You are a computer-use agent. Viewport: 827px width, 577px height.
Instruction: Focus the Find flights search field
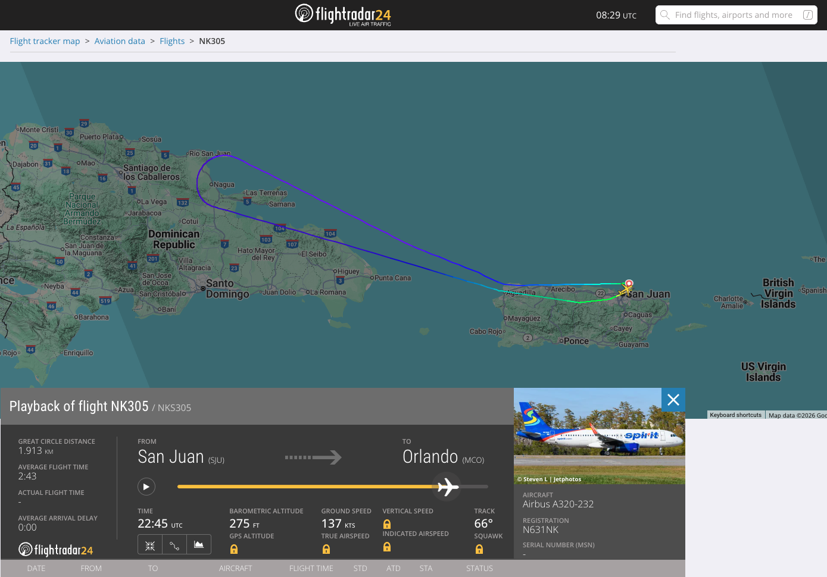click(737, 15)
